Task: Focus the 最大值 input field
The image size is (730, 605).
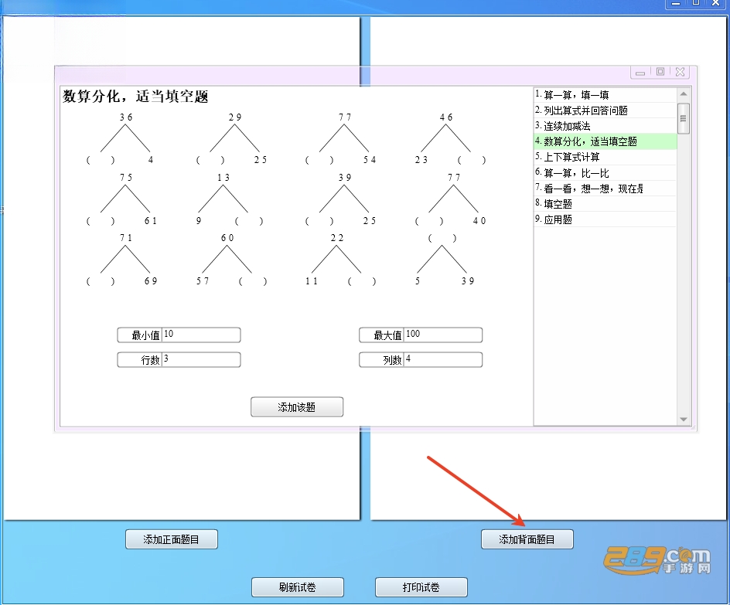Action: [x=443, y=335]
